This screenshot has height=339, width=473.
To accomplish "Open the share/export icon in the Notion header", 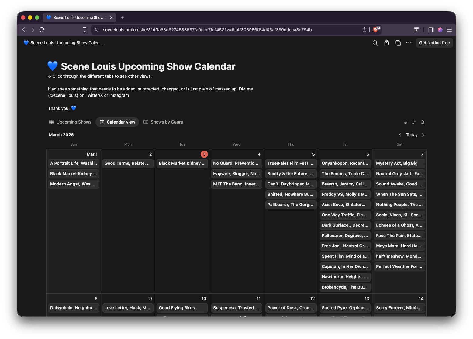I will point(386,43).
